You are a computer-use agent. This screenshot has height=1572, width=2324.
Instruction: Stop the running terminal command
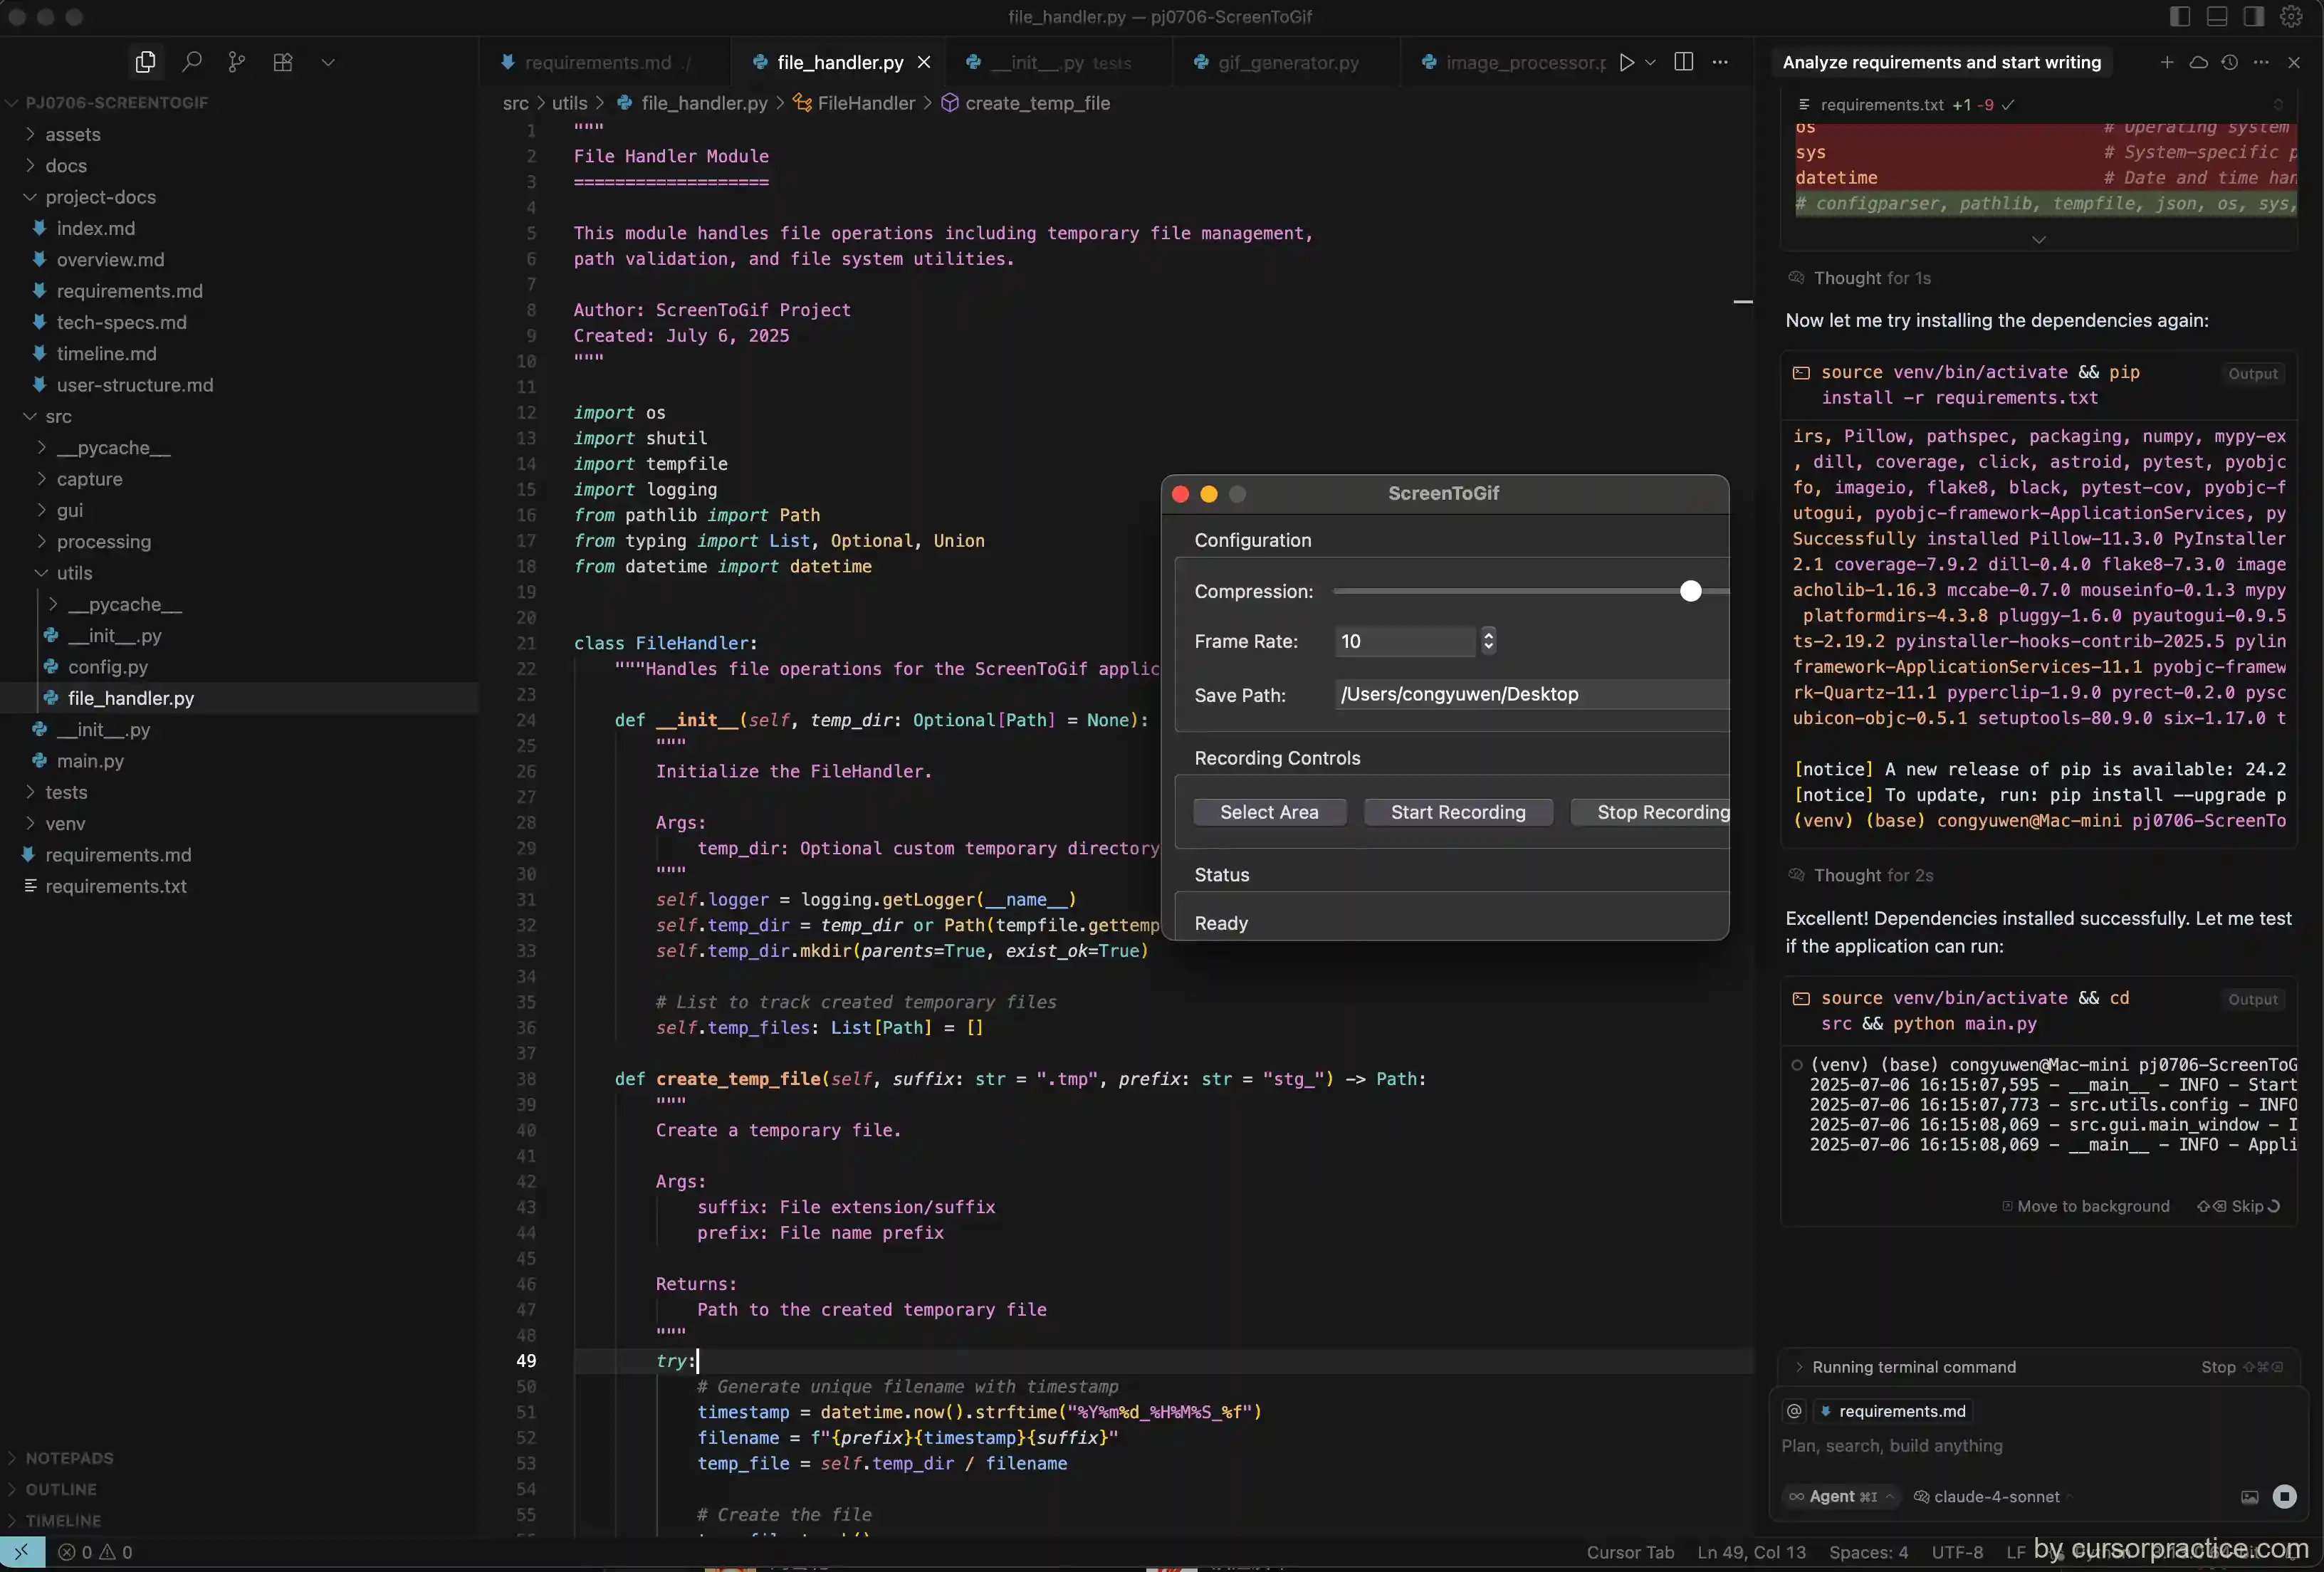click(x=2241, y=1367)
